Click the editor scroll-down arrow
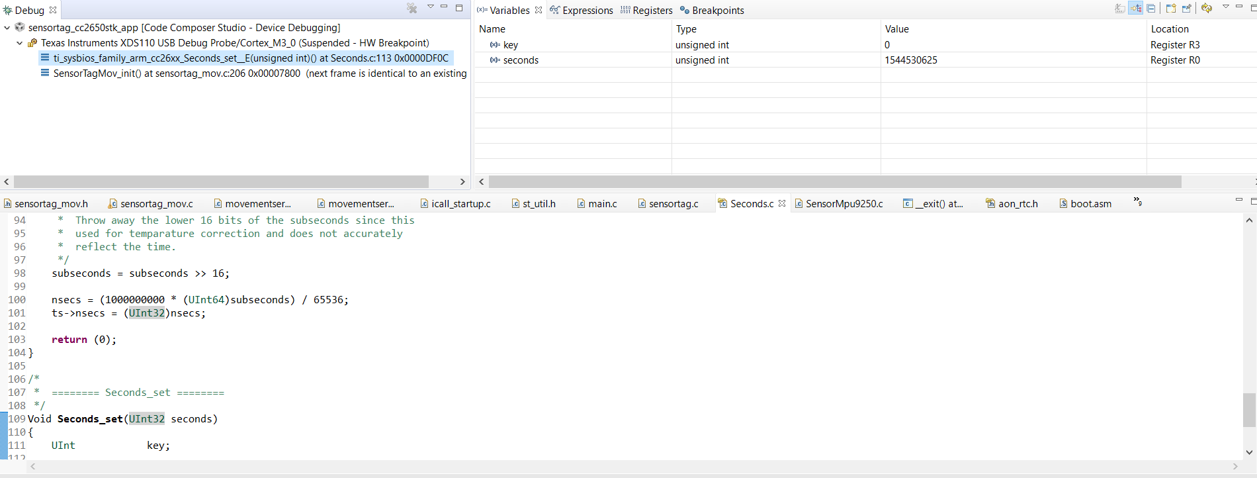The image size is (1257, 478). pyautogui.click(x=1249, y=452)
